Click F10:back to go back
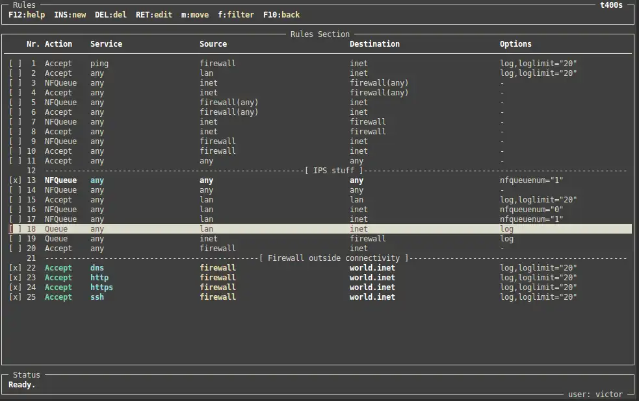 [281, 14]
